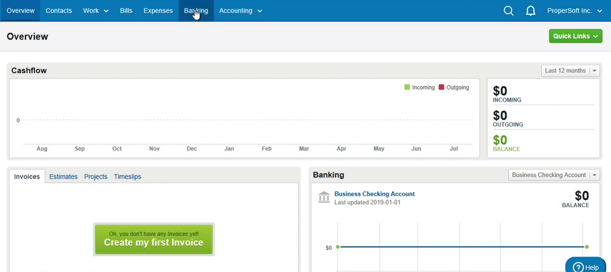Screen dimensions: 611x272
Task: Open the Quick Links dropdown
Action: (x=575, y=36)
